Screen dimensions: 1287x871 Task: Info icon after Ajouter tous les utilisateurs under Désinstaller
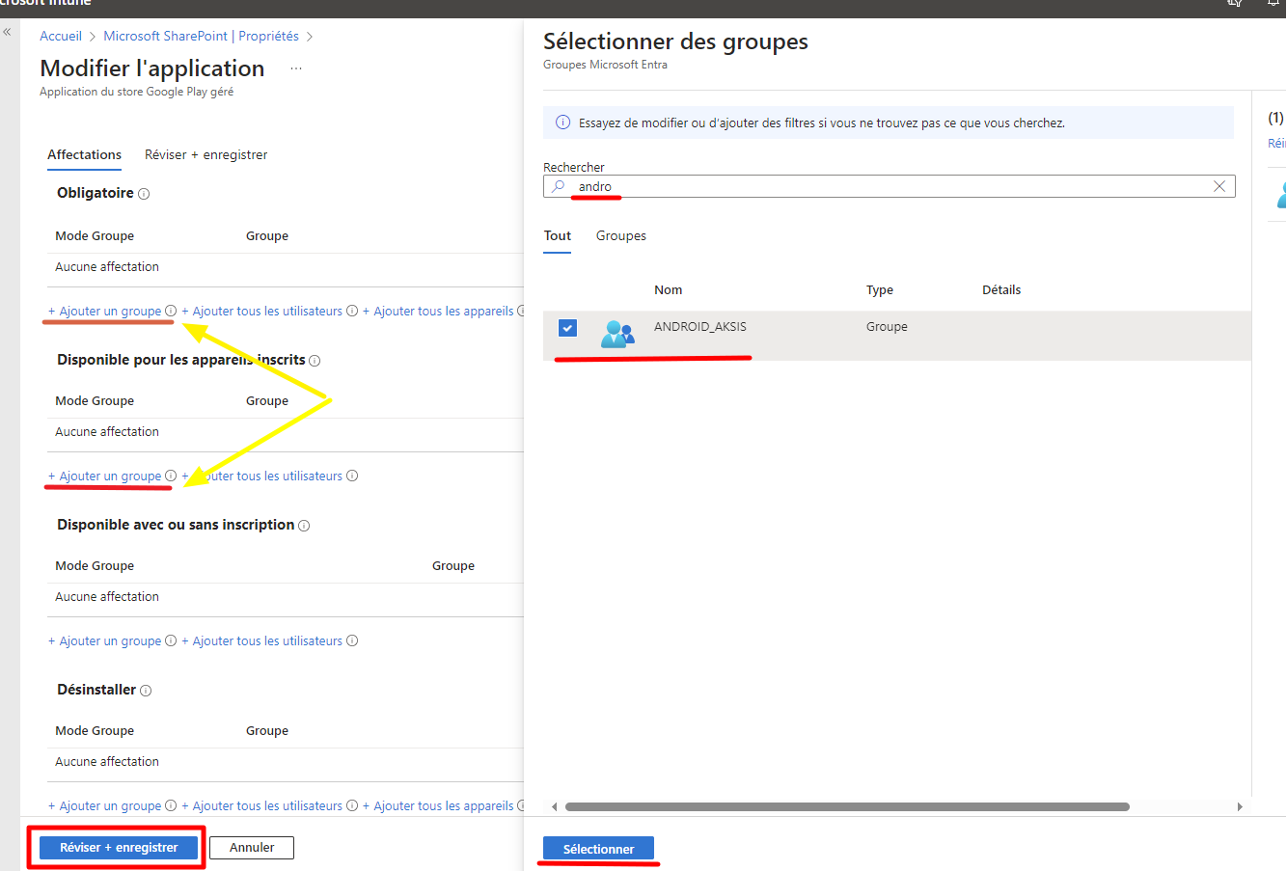click(x=352, y=805)
